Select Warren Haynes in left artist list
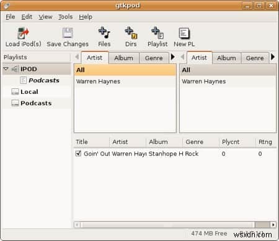Image resolution: width=279 pixels, height=241 pixels. 125,82
